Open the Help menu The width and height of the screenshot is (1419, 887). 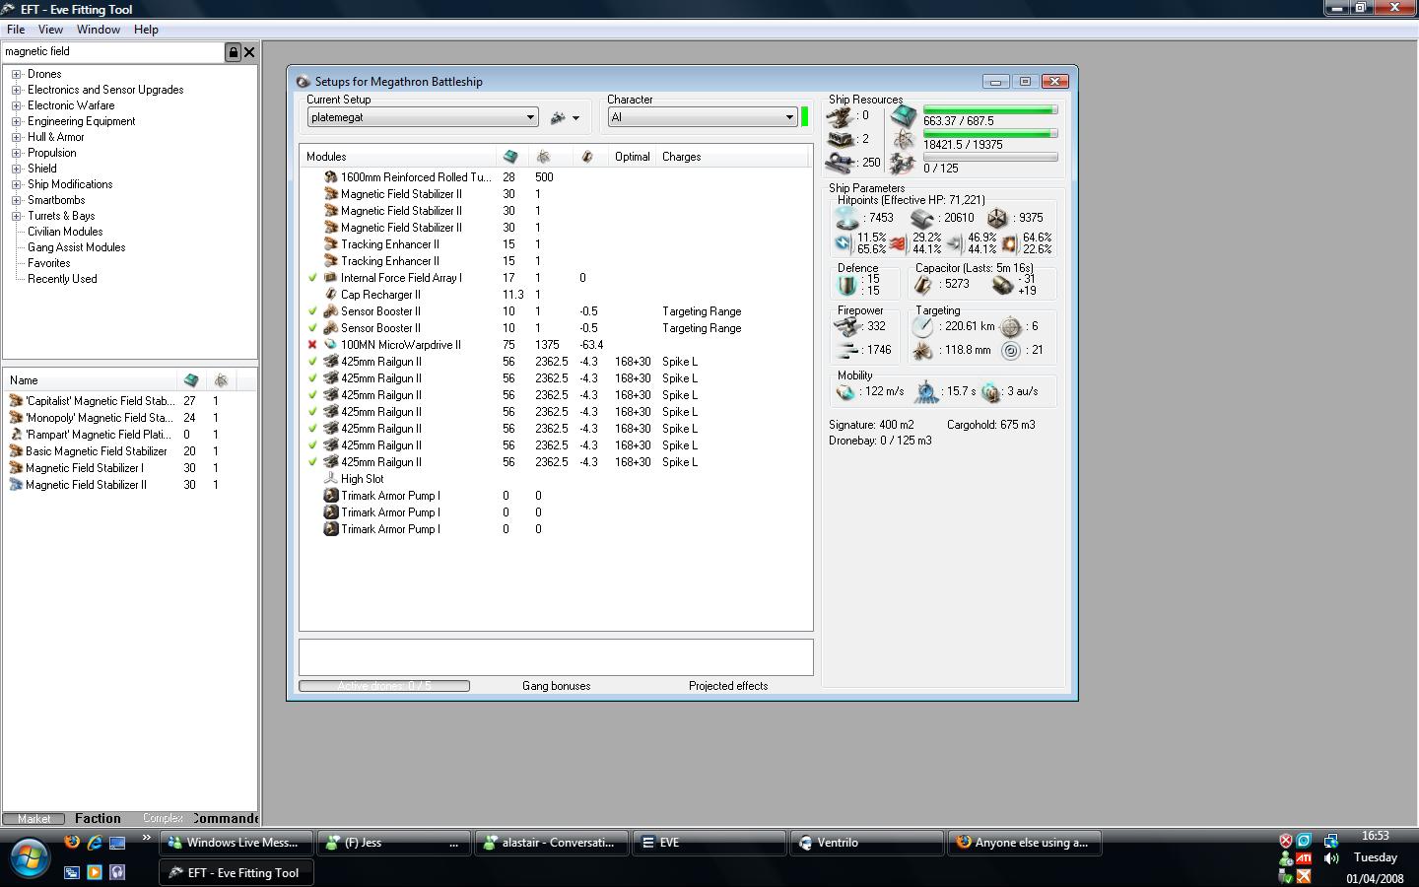coord(146,30)
